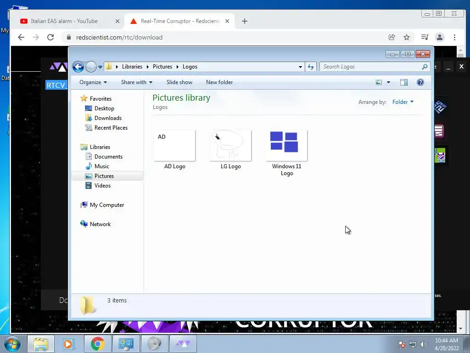Image resolution: width=470 pixels, height=353 pixels.
Task: Switch to the RTC taskbar application
Action: (x=183, y=344)
